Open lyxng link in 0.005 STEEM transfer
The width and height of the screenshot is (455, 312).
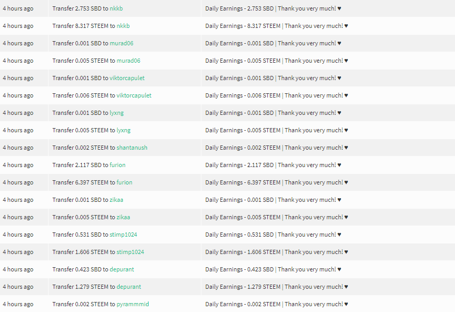[x=123, y=131]
